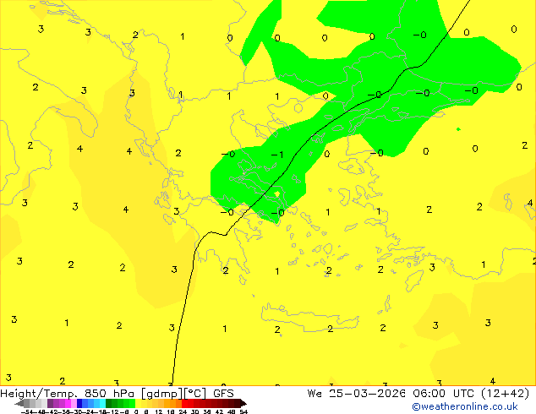Click the right arrow end of the color scale
536x414 pixels.
(x=243, y=403)
